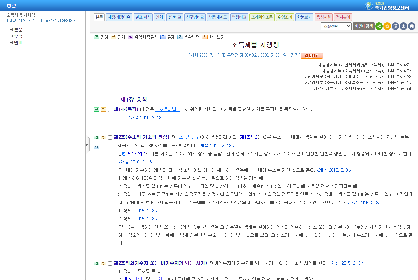This screenshot has width=418, height=280.
Task: Click 시행 2026. 7. 1. info under main title
Action: (204, 55)
